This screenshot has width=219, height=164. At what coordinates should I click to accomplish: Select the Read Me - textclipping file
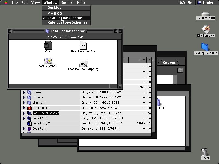[x=83, y=64]
